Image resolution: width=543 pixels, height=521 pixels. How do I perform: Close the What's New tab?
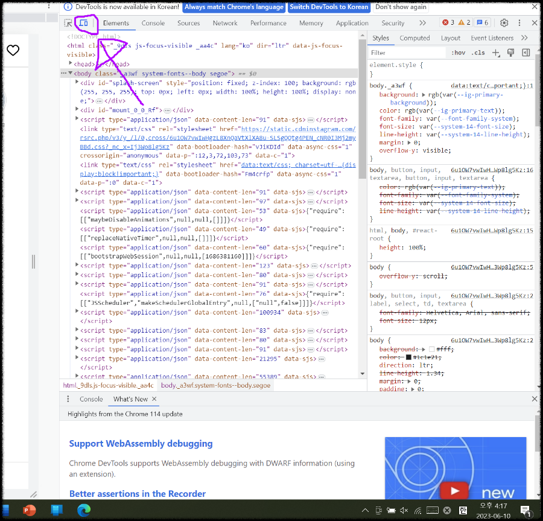point(154,398)
